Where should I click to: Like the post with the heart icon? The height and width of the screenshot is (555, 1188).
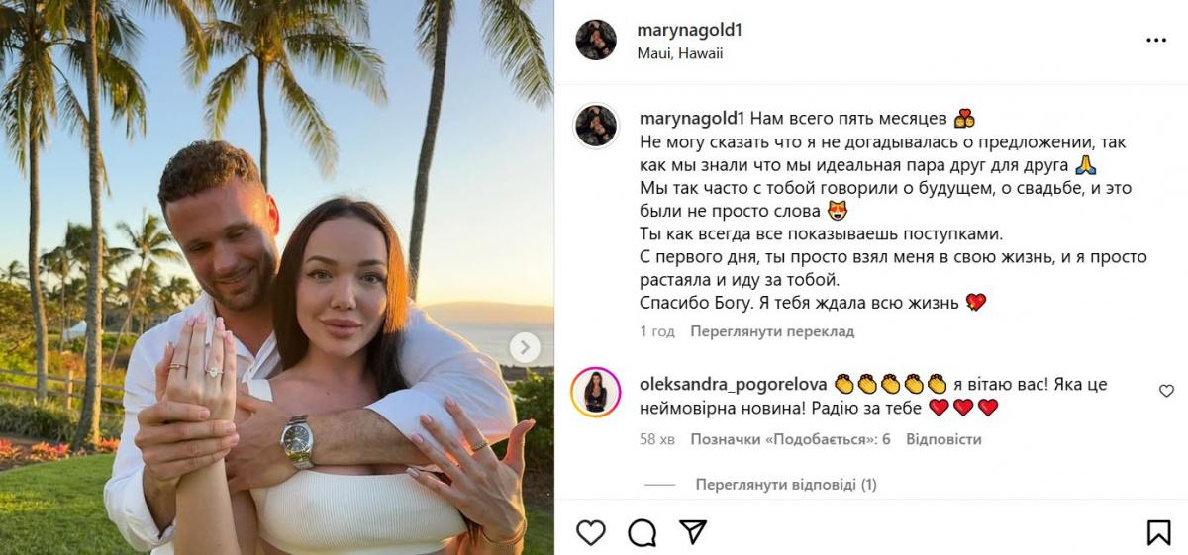pyautogui.click(x=591, y=532)
